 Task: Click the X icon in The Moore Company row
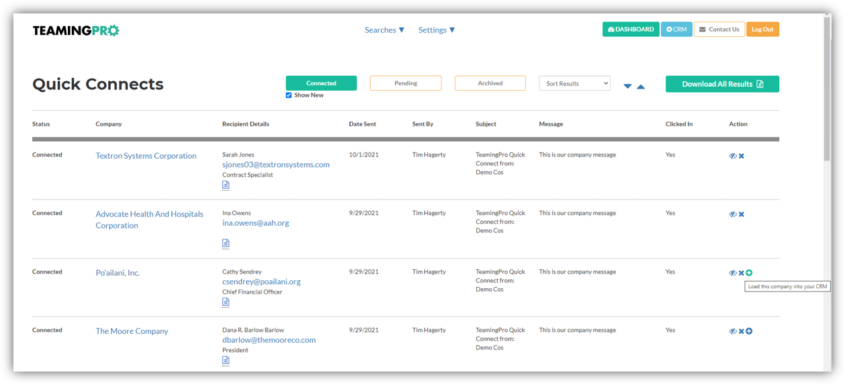pyautogui.click(x=742, y=331)
